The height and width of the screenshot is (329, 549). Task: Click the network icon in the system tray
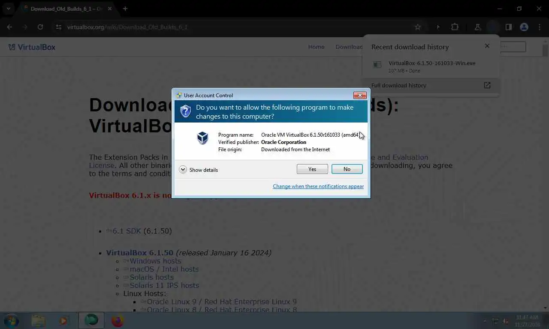pyautogui.click(x=495, y=321)
